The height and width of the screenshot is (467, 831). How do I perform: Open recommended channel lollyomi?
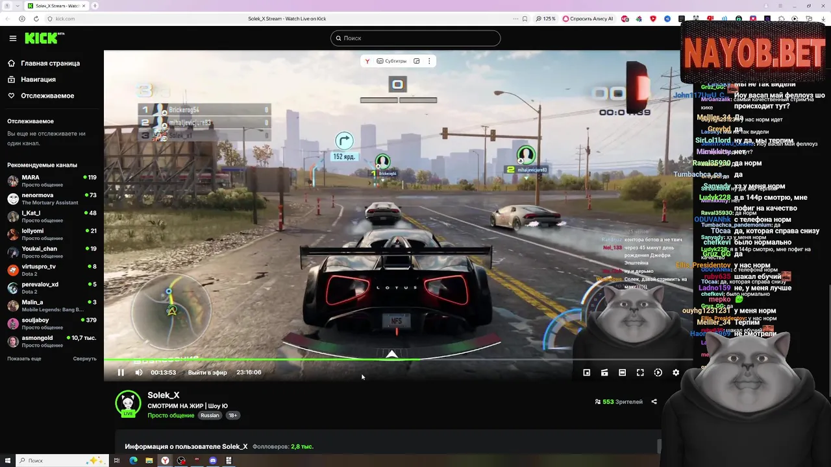point(52,234)
